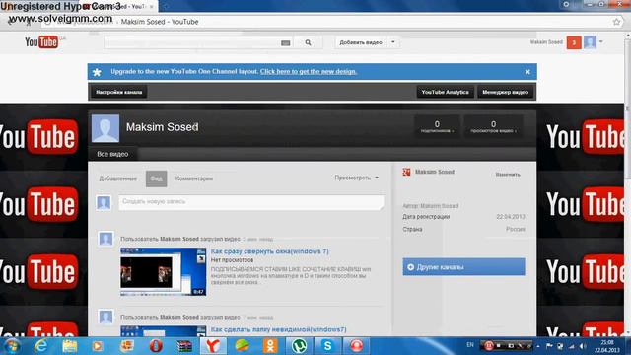Switch to the Комментарии tab
The width and height of the screenshot is (631, 355).
[194, 178]
